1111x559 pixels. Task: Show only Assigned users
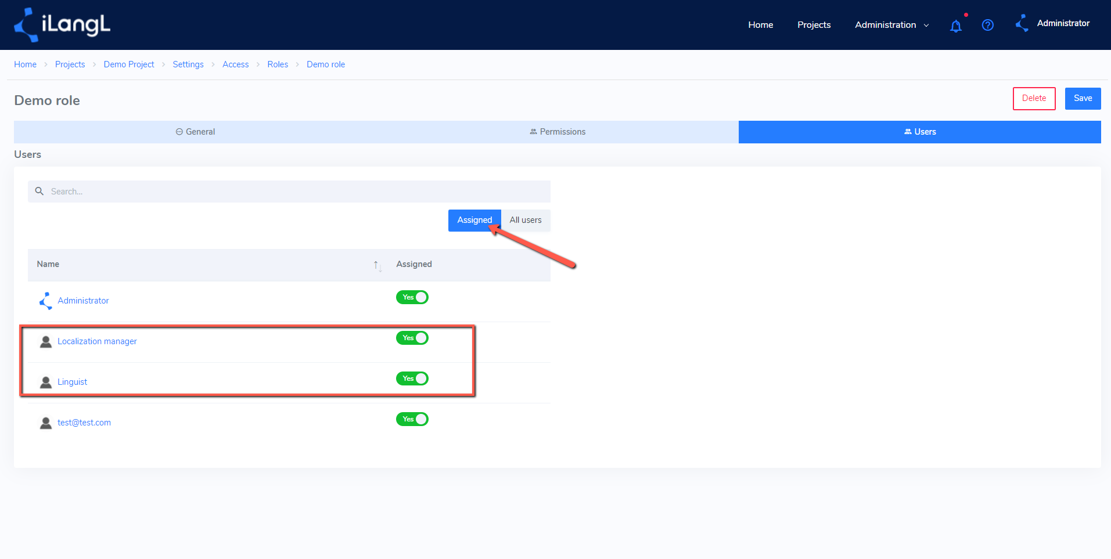point(474,221)
